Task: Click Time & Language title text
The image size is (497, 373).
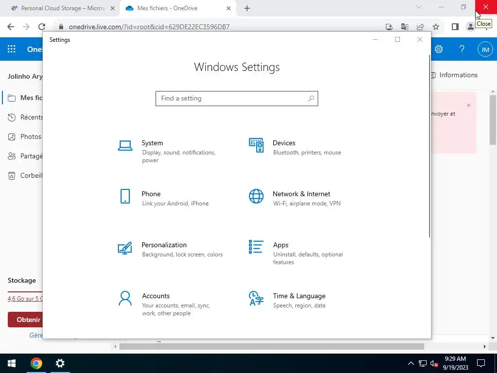Action: 299,296
